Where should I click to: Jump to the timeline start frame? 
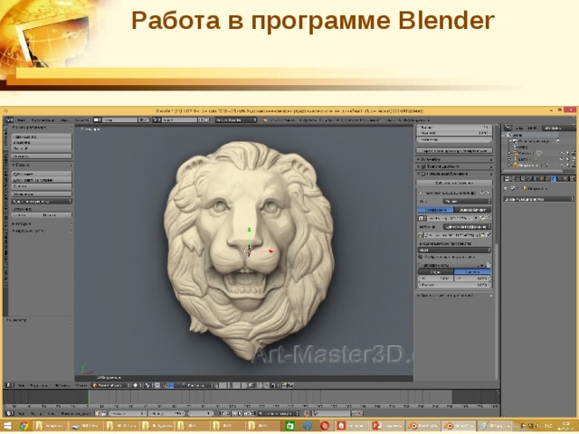click(x=222, y=414)
